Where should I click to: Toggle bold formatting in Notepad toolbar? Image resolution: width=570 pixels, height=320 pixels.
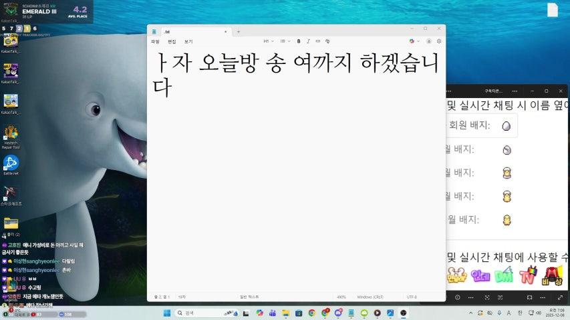[x=299, y=41]
